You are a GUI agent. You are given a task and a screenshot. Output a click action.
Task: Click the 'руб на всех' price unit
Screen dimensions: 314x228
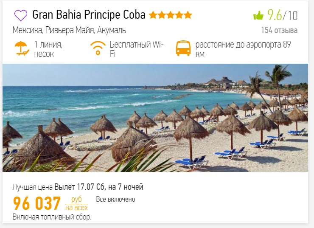tap(76, 203)
